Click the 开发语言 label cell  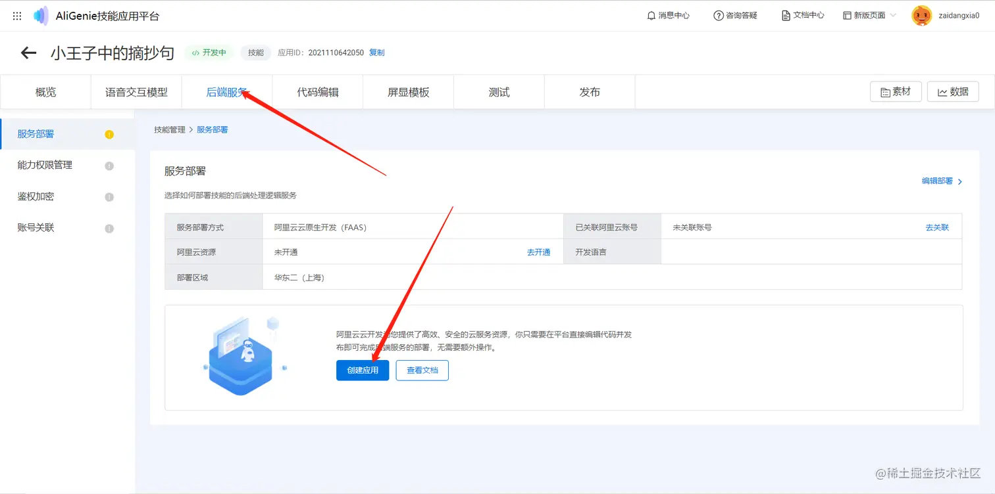[x=613, y=252]
